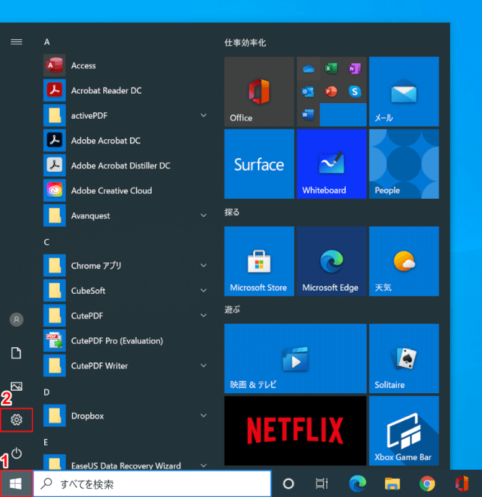Expand the activePDF folder chevron

204,116
